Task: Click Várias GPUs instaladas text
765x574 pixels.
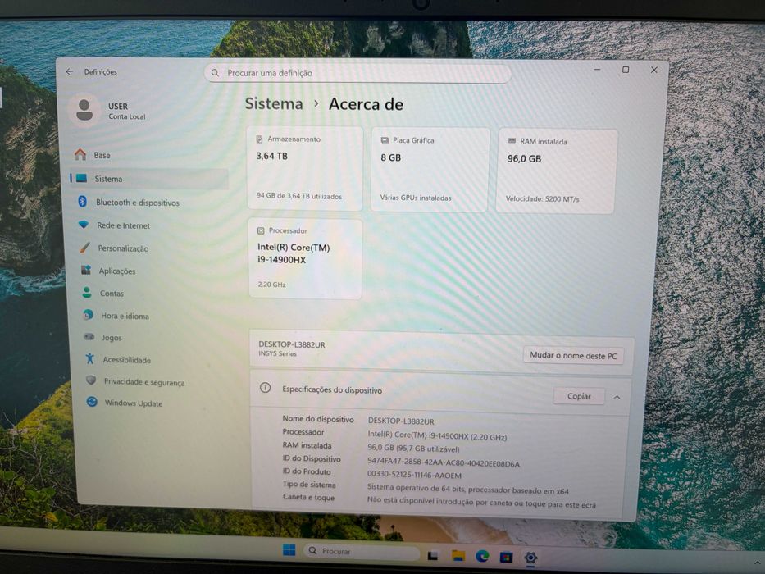Action: (416, 198)
